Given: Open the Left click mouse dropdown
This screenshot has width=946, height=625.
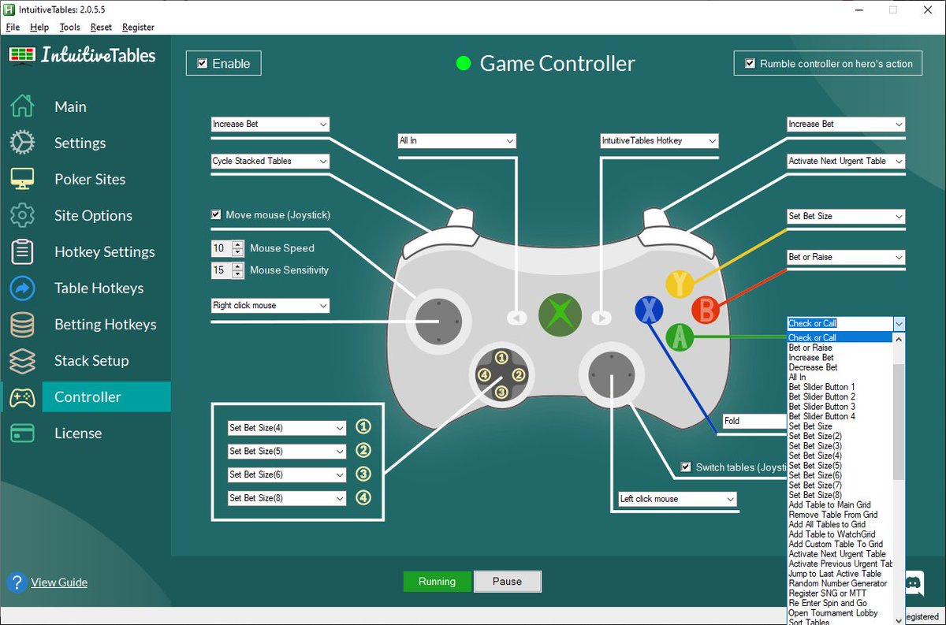Looking at the screenshot, I should 677,499.
